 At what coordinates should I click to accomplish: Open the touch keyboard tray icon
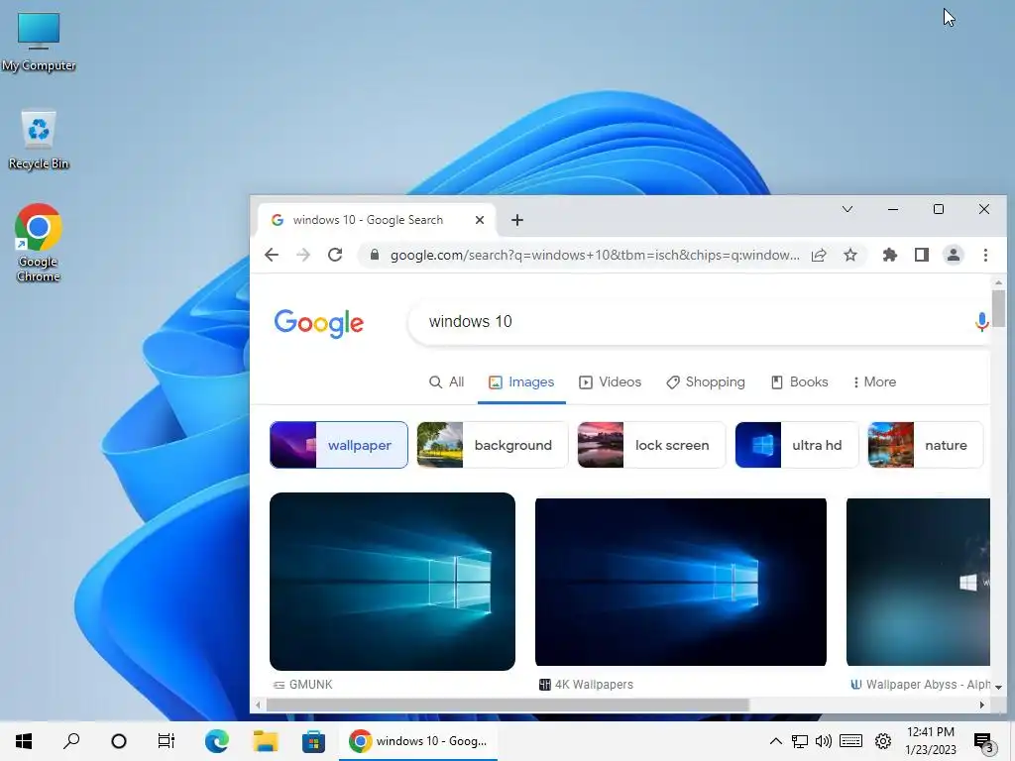tap(851, 741)
